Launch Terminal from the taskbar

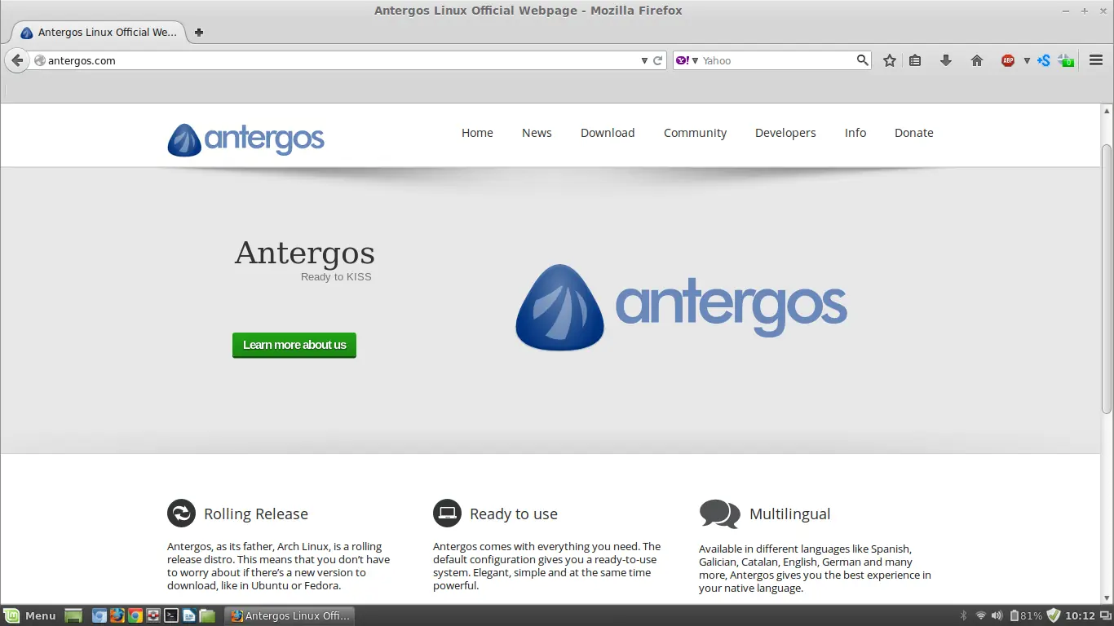coord(171,615)
